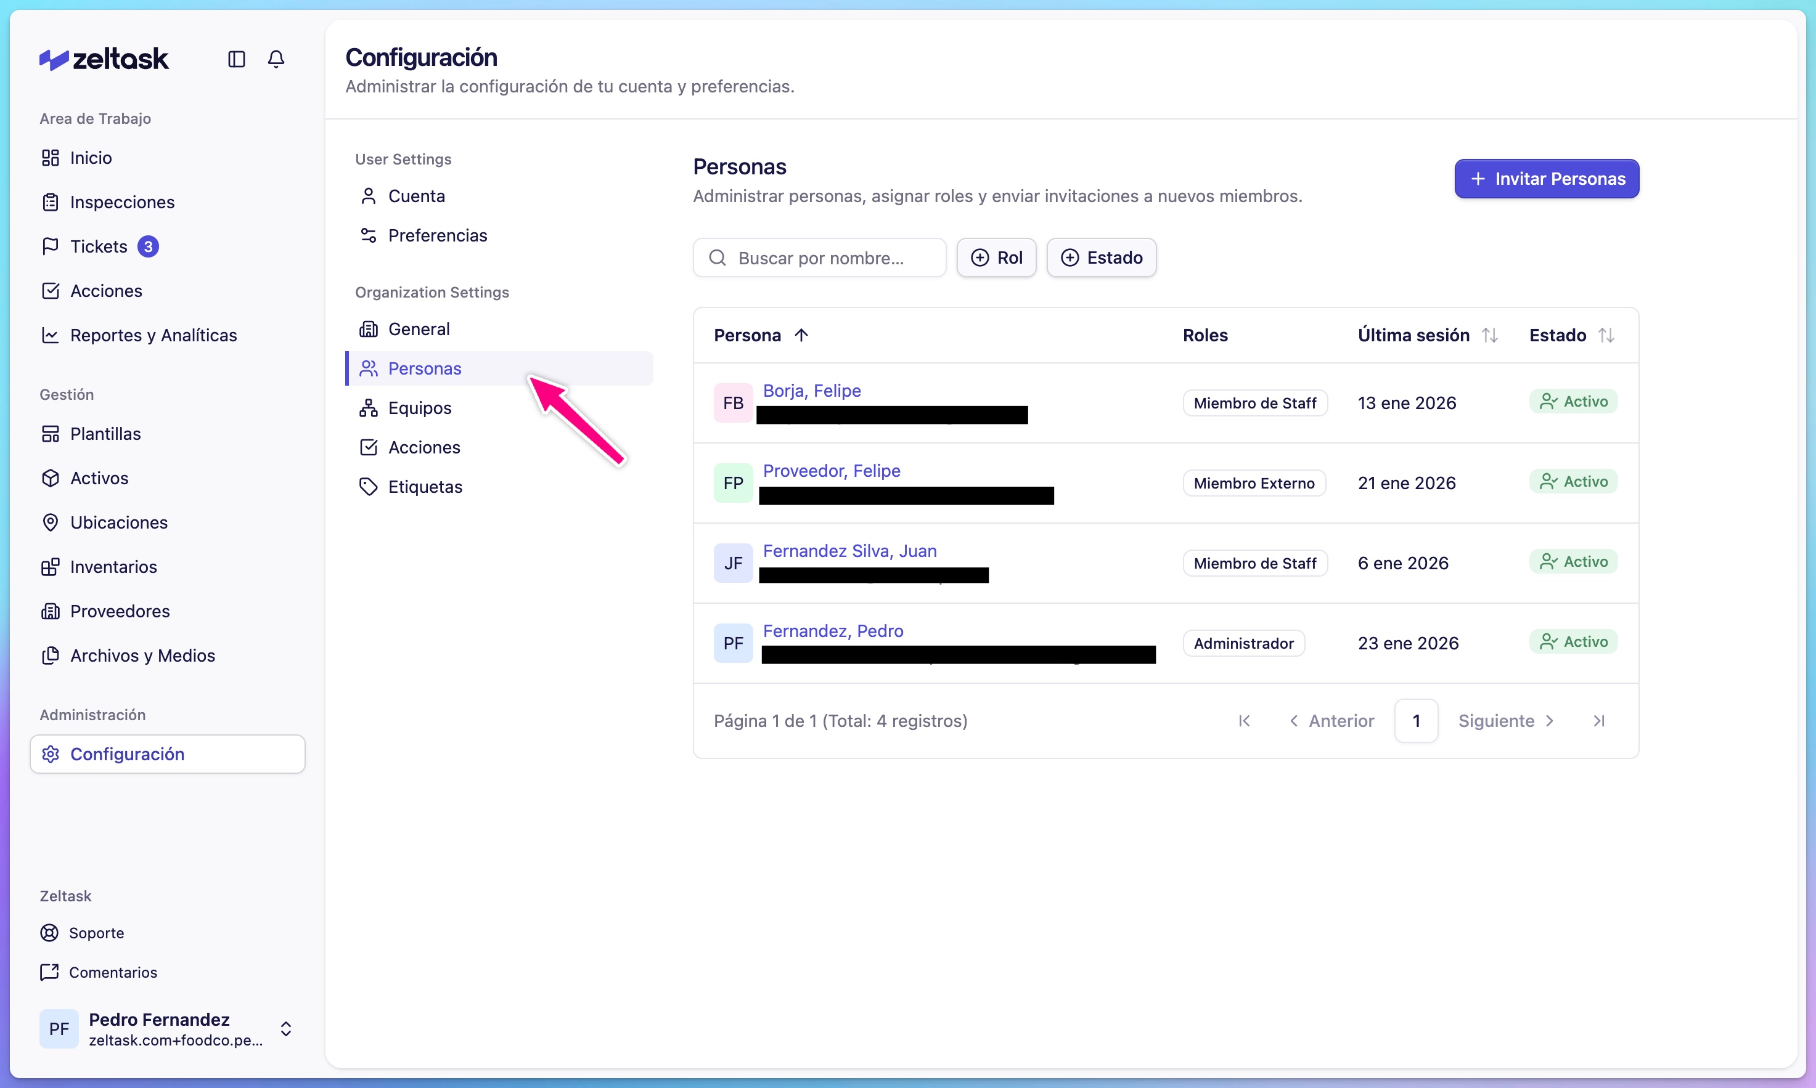This screenshot has height=1088, width=1816.
Task: Open the Estado filter dropdown
Action: [x=1102, y=258]
